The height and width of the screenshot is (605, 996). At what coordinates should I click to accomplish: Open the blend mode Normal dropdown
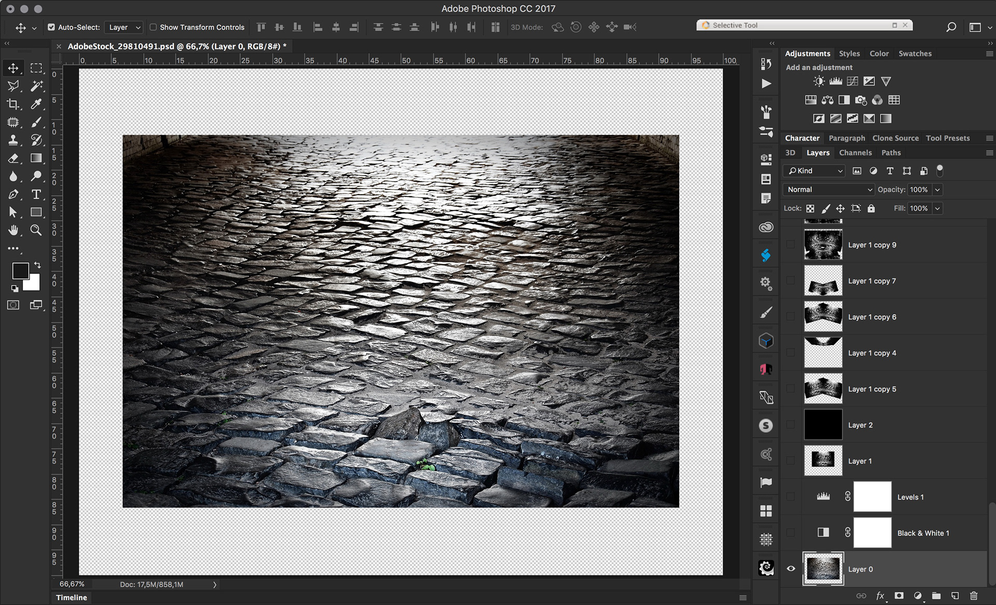(x=829, y=189)
